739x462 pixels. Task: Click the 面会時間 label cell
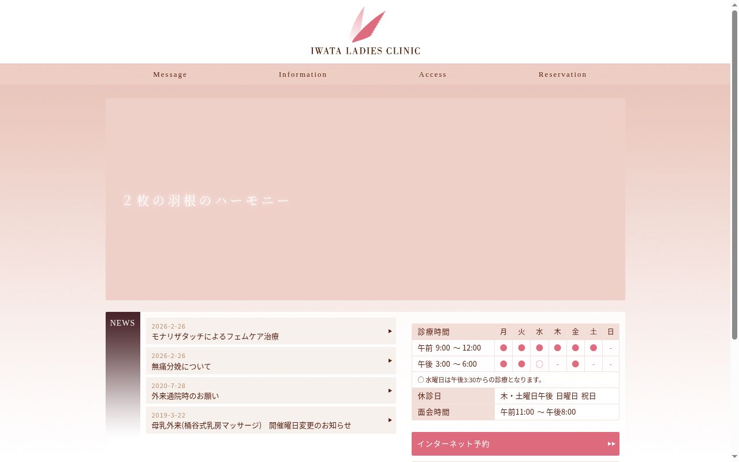(x=453, y=412)
